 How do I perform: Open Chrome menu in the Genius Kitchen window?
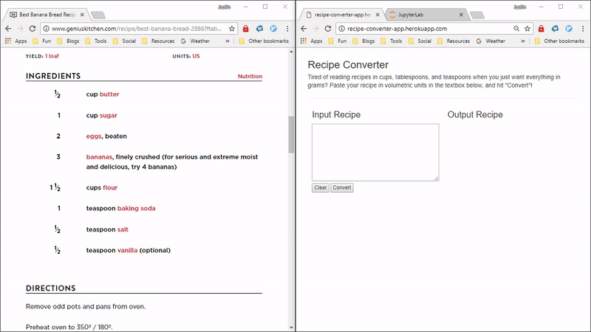(x=287, y=28)
